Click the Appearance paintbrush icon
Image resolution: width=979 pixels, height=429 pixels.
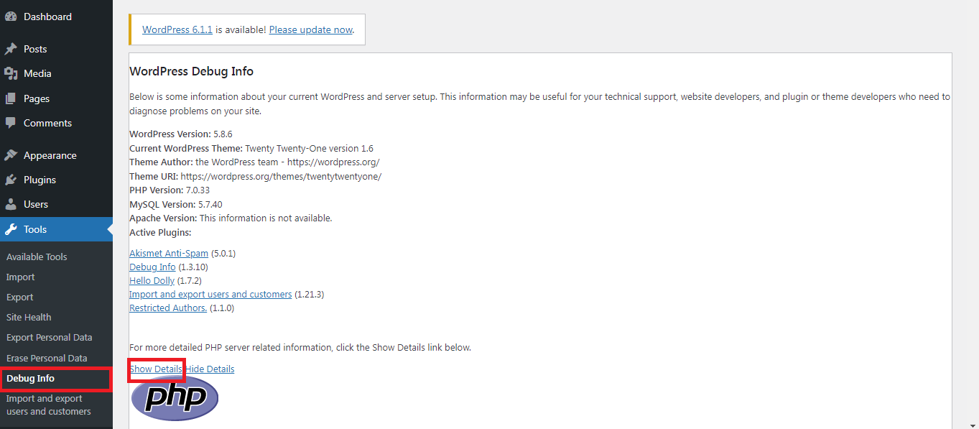tap(11, 155)
